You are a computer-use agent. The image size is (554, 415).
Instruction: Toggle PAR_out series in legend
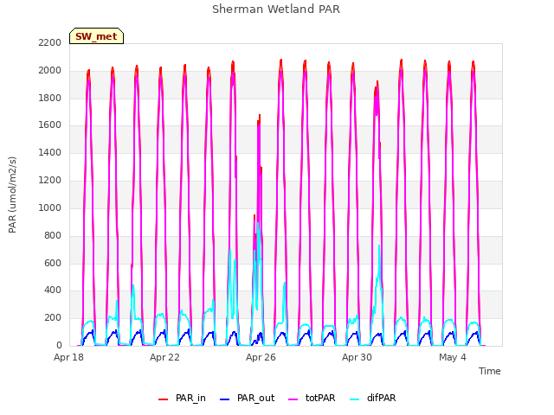(247, 398)
